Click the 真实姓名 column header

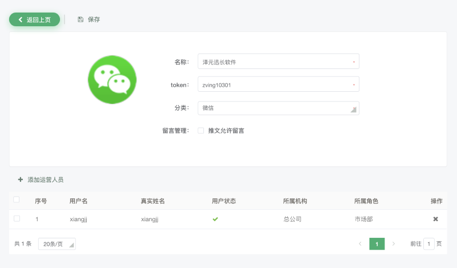point(153,201)
